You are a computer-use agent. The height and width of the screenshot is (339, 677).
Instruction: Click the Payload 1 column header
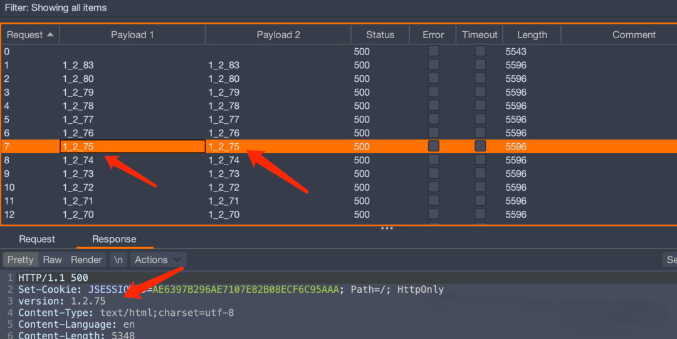[132, 35]
